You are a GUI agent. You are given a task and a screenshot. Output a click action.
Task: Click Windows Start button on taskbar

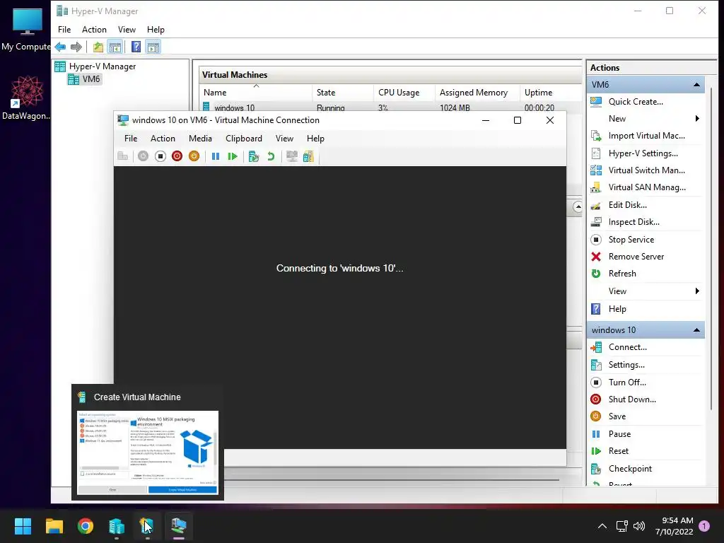[x=23, y=526]
